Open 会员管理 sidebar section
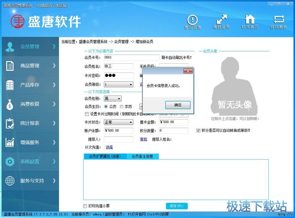 coord(29,46)
